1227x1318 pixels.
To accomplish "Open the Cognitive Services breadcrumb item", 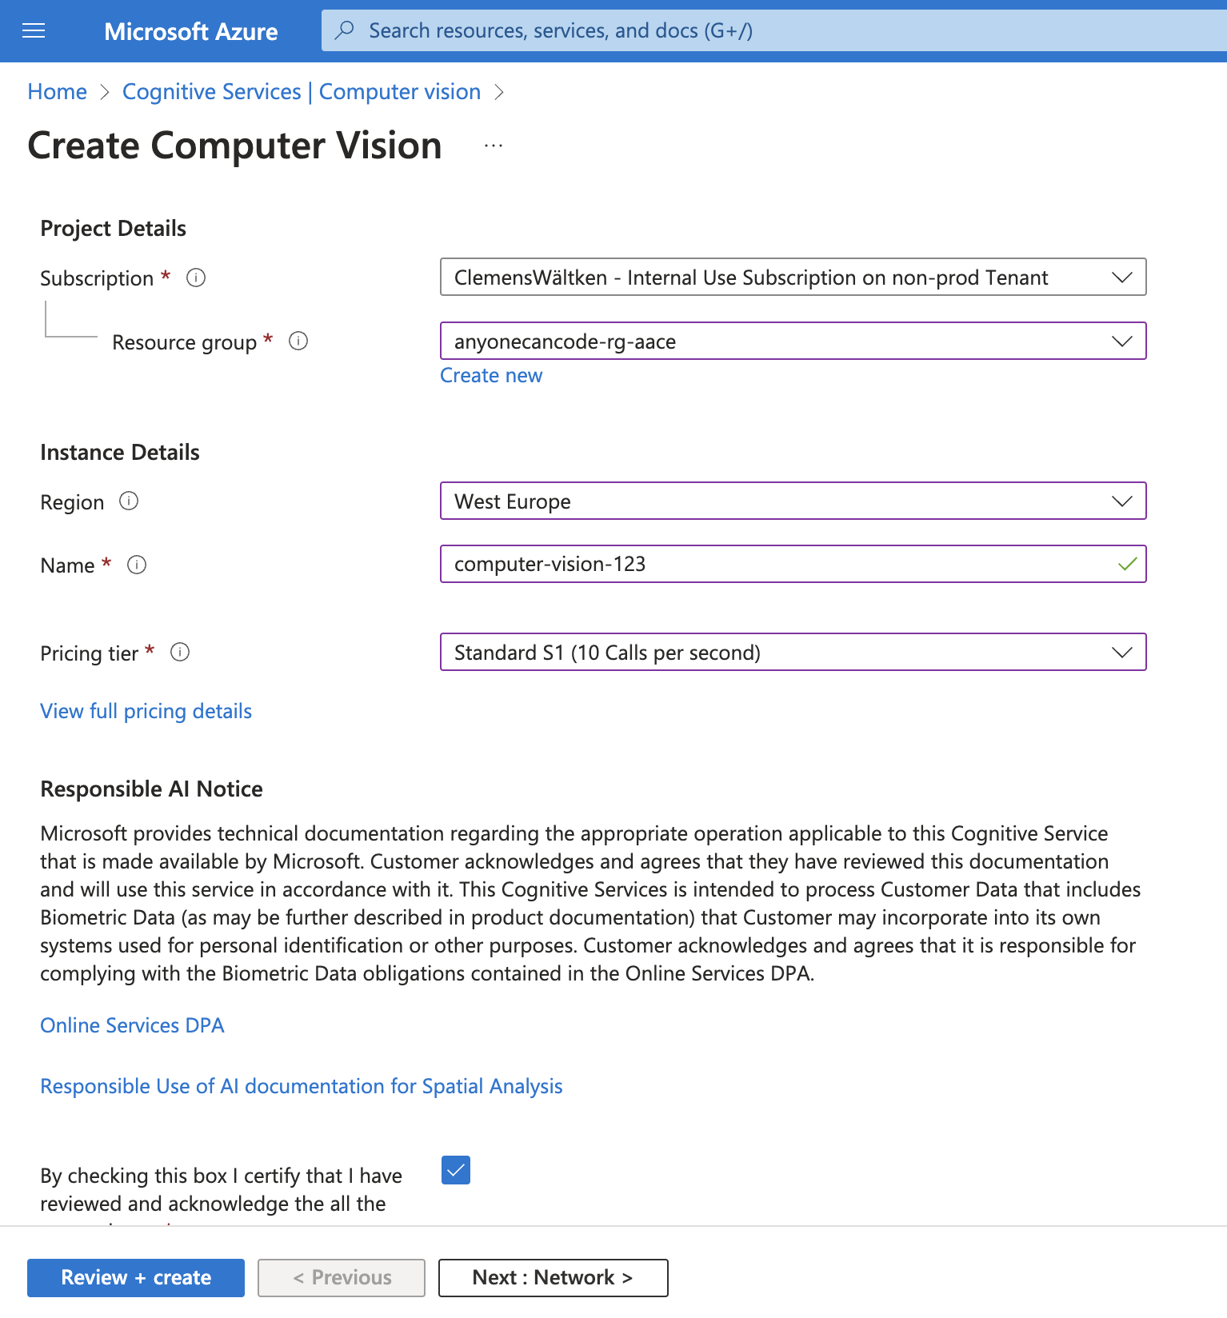I will click(x=301, y=91).
